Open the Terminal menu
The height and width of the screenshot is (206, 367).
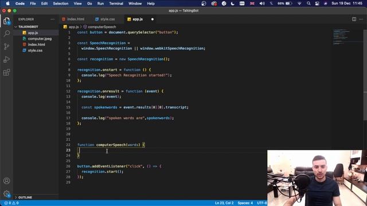[116, 3]
